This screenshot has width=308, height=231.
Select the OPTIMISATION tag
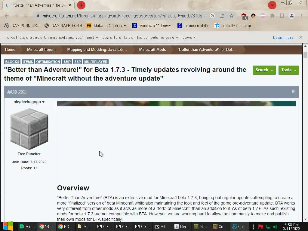pos(48,62)
